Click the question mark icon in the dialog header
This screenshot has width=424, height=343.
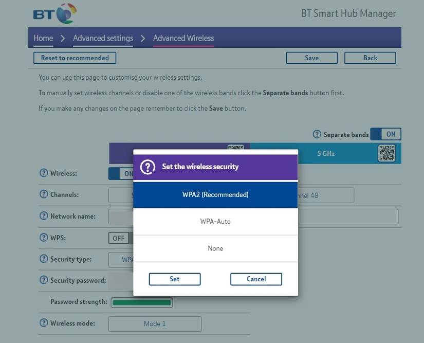[x=147, y=167]
